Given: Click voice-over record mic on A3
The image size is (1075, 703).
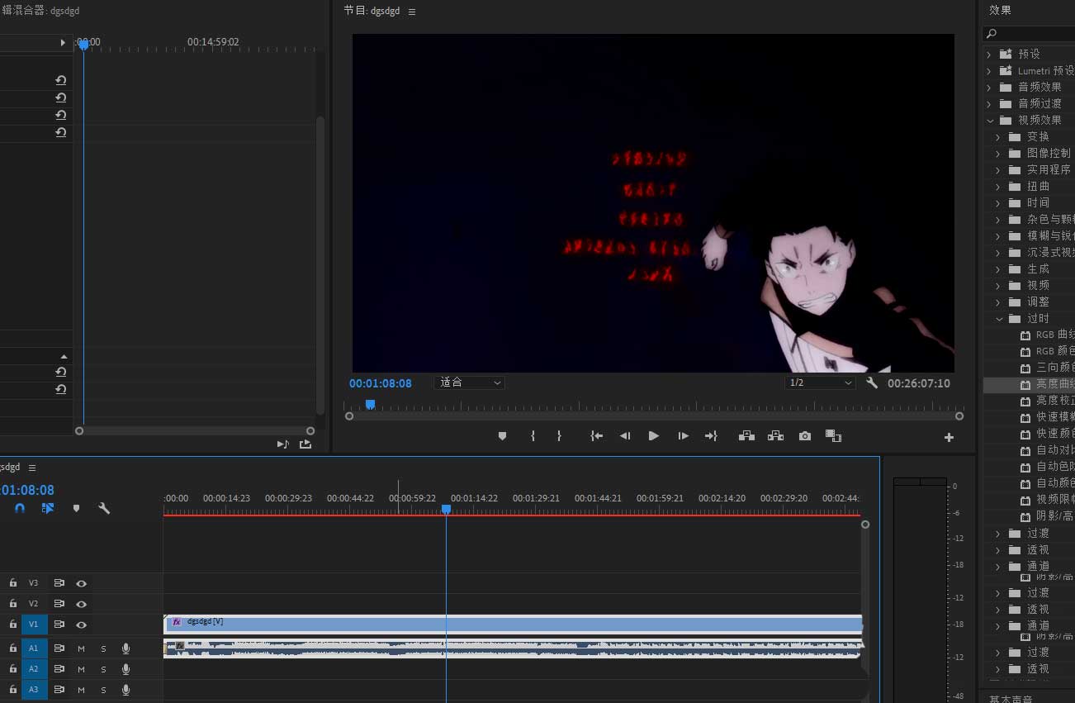Looking at the screenshot, I should point(125,690).
